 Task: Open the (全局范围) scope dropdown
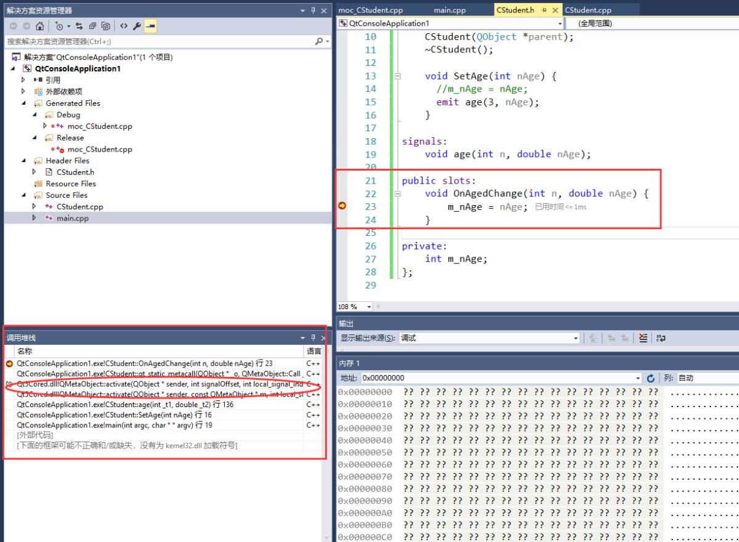pos(653,23)
